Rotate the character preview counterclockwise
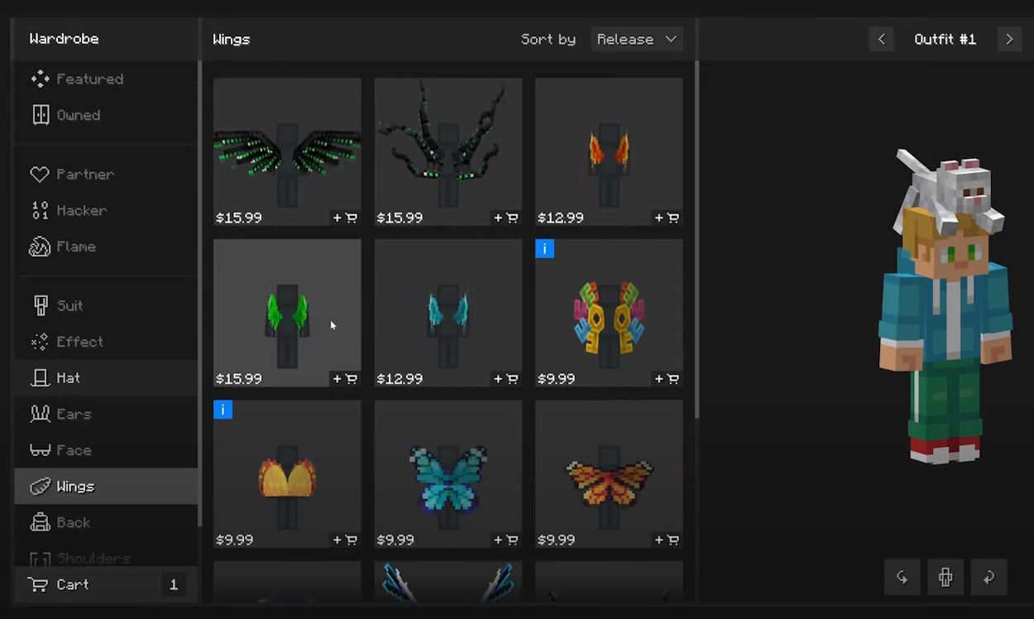This screenshot has height=619, width=1034. pos(902,577)
